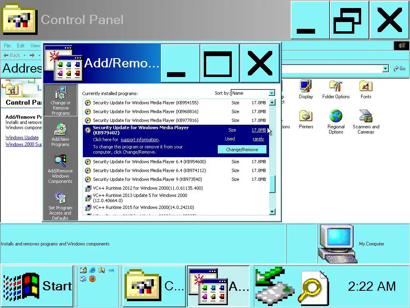The image size is (410, 308).
Task: Click the program list scrollbar thumb
Action: point(272,184)
